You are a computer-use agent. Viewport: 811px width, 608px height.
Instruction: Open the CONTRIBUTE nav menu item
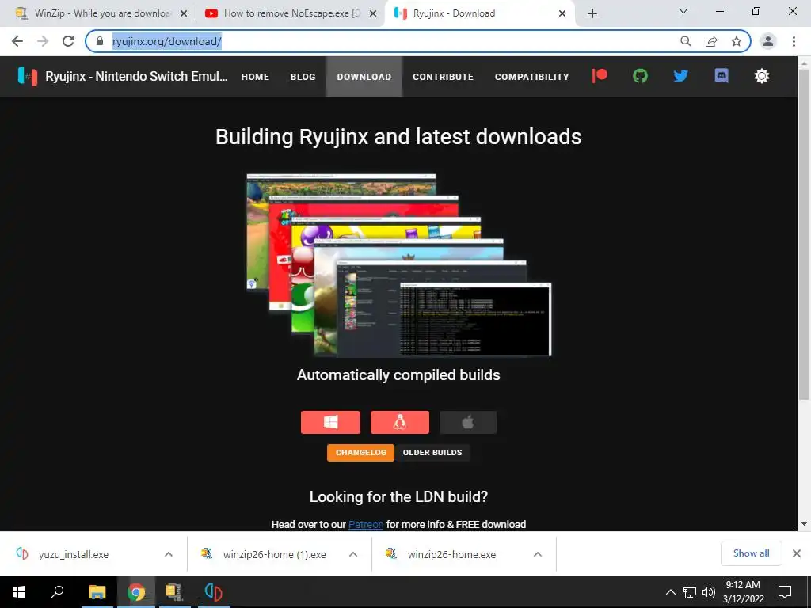coord(444,77)
